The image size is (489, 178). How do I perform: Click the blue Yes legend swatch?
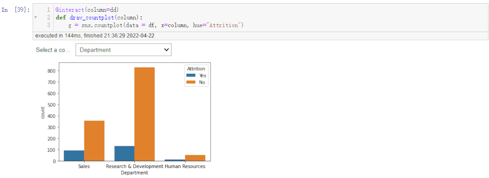click(x=191, y=75)
